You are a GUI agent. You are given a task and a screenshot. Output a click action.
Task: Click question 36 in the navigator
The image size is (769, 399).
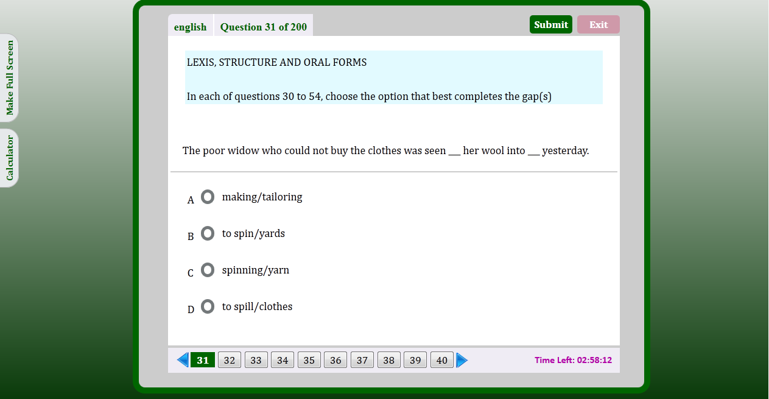pos(335,360)
